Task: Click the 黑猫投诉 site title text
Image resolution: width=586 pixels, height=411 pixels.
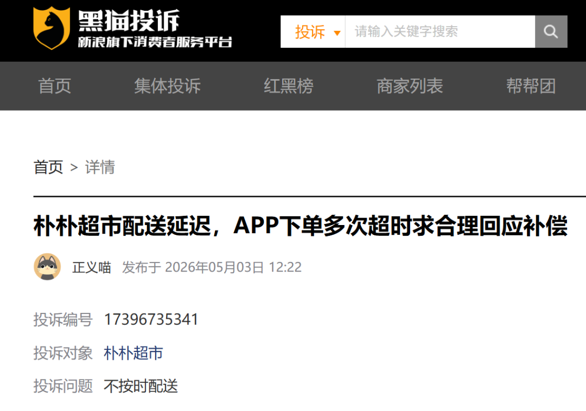Action: coord(129,21)
